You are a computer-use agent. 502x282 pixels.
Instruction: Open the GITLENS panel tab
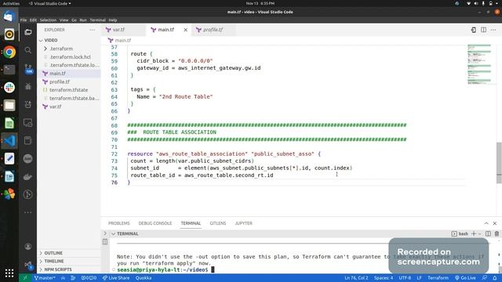[218, 223]
